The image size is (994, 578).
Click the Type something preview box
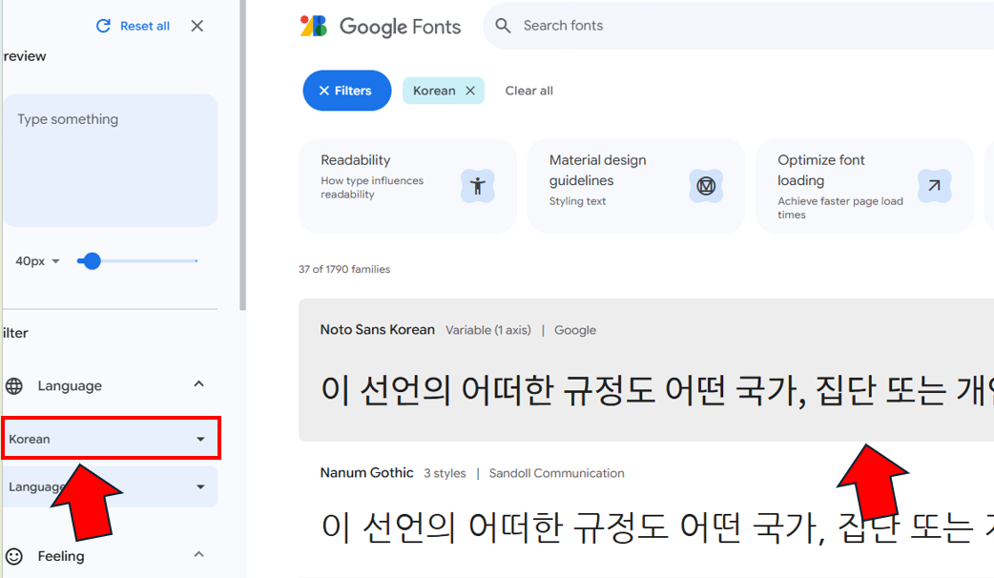(x=111, y=160)
